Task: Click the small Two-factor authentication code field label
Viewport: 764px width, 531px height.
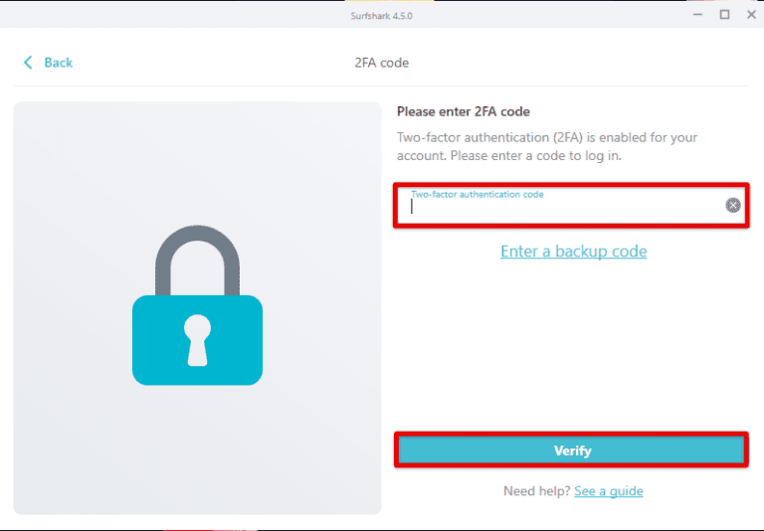Action: [477, 194]
